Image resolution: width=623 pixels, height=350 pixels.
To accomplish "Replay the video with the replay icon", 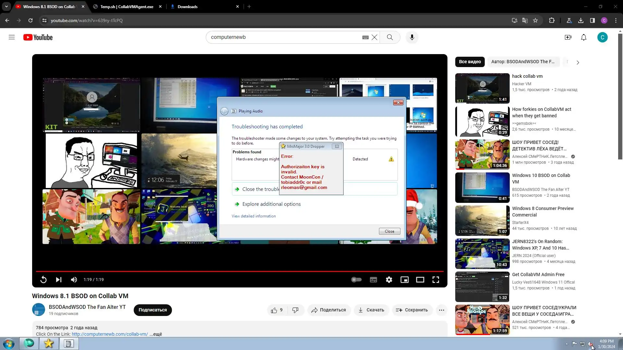I will pos(43,280).
